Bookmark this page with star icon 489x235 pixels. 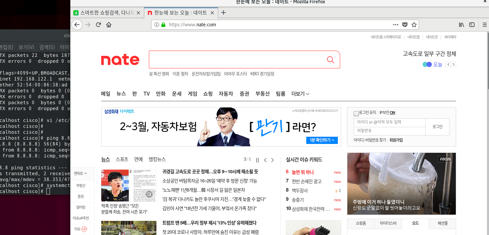414,25
